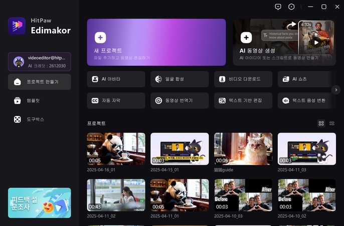Viewport: 344px width, 226px height.
Task: Select 프로젝트 만들기 in the sidebar
Action: pos(40,82)
